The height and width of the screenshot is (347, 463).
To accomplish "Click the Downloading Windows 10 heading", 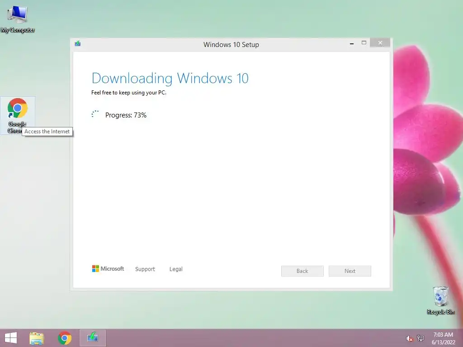I will 170,78.
